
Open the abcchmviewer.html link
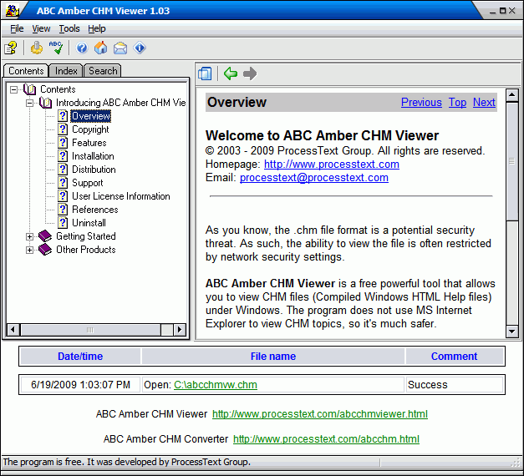pos(320,414)
